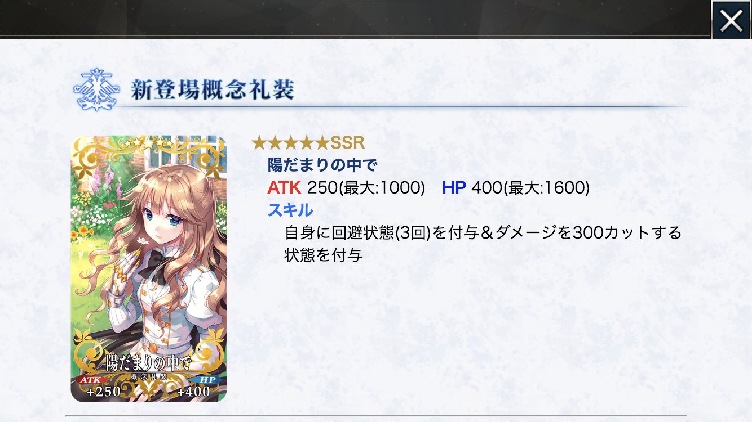Click the 400(最大:1600) HP value
Viewport: 752px width, 422px height.
click(x=530, y=188)
